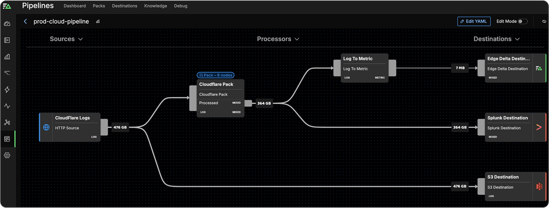
Task: Enable the Edit Mode switch
Action: point(522,21)
